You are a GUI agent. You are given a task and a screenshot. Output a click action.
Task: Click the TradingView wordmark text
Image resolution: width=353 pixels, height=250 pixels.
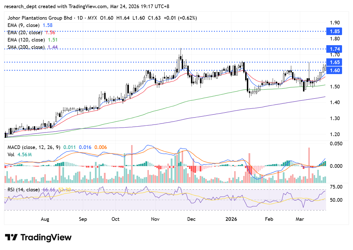point(46,237)
